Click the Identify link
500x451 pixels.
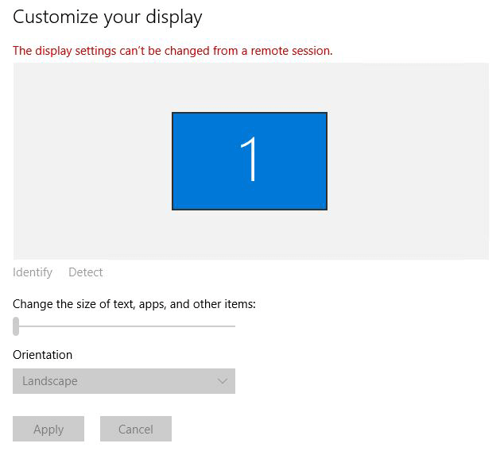tap(33, 272)
